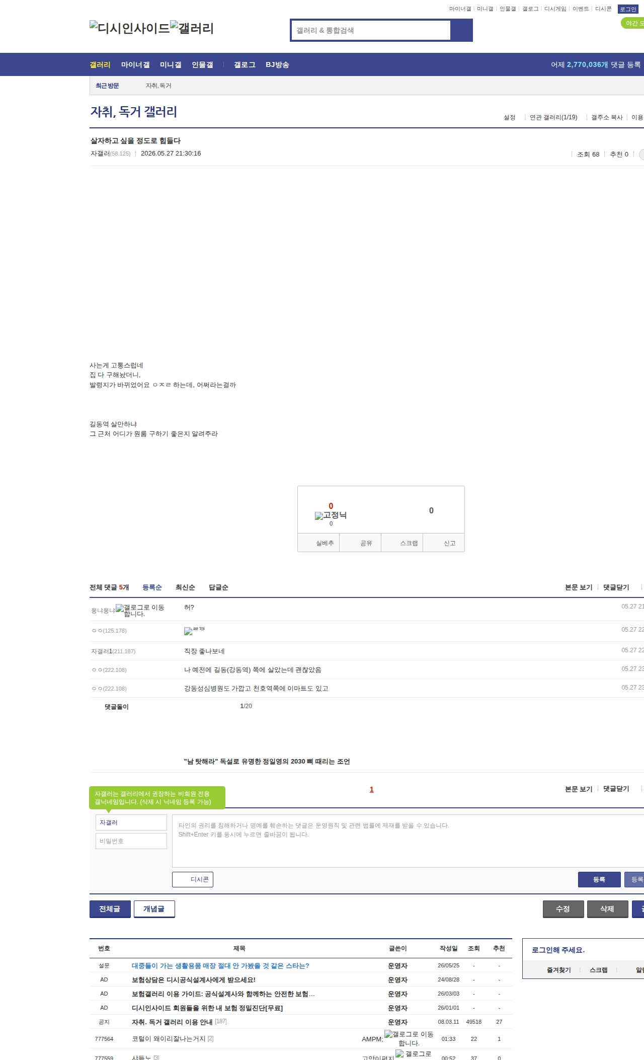Open the 디시콘 picker button
The image size is (644, 1060).
[193, 879]
